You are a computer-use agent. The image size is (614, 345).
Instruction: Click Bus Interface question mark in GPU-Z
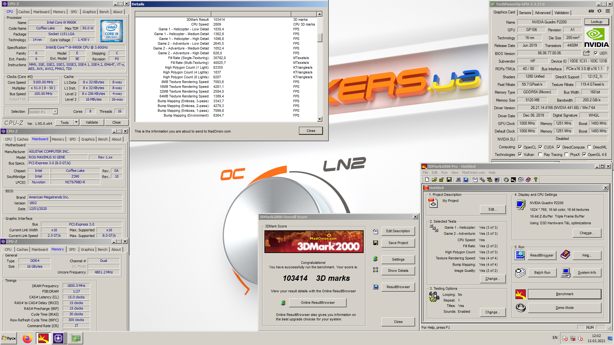(x=608, y=69)
